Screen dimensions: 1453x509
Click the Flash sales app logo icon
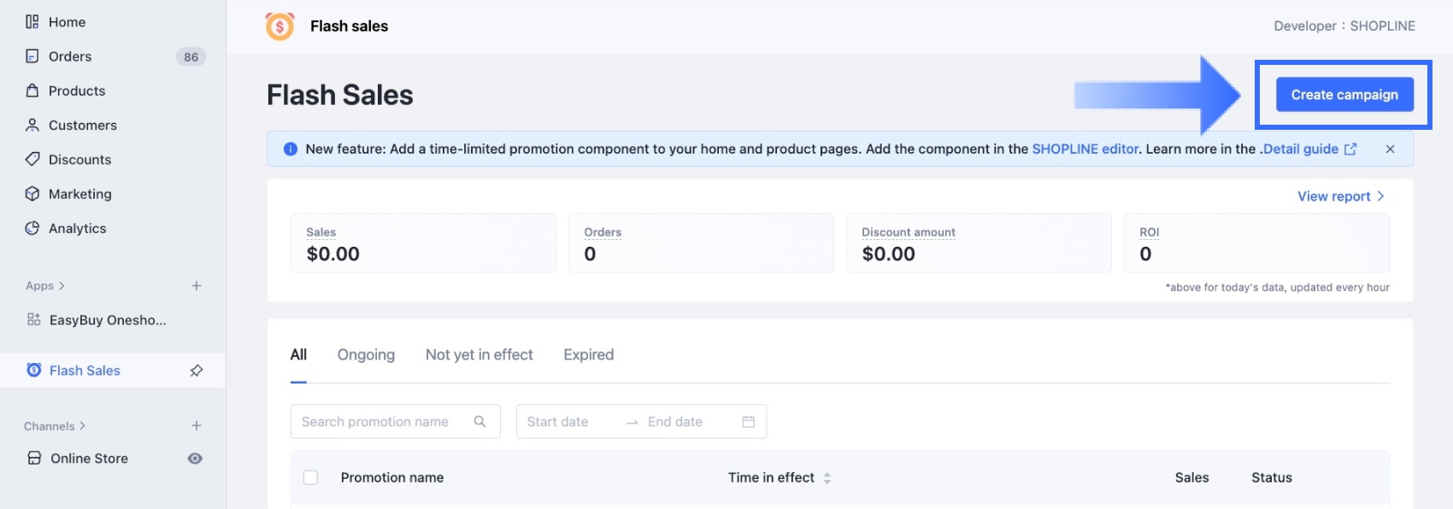(x=279, y=26)
